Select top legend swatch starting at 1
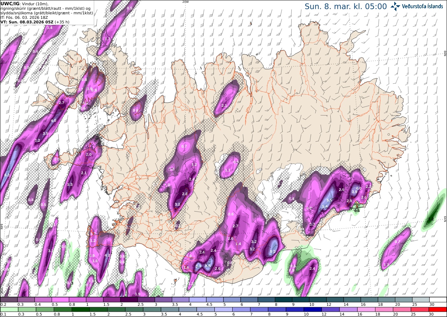Screen dimensions: 447x317 (x=94, y=300)
